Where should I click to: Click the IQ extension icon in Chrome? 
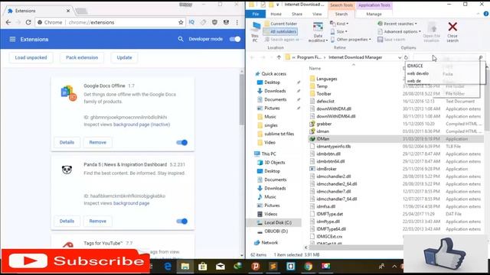click(191, 22)
